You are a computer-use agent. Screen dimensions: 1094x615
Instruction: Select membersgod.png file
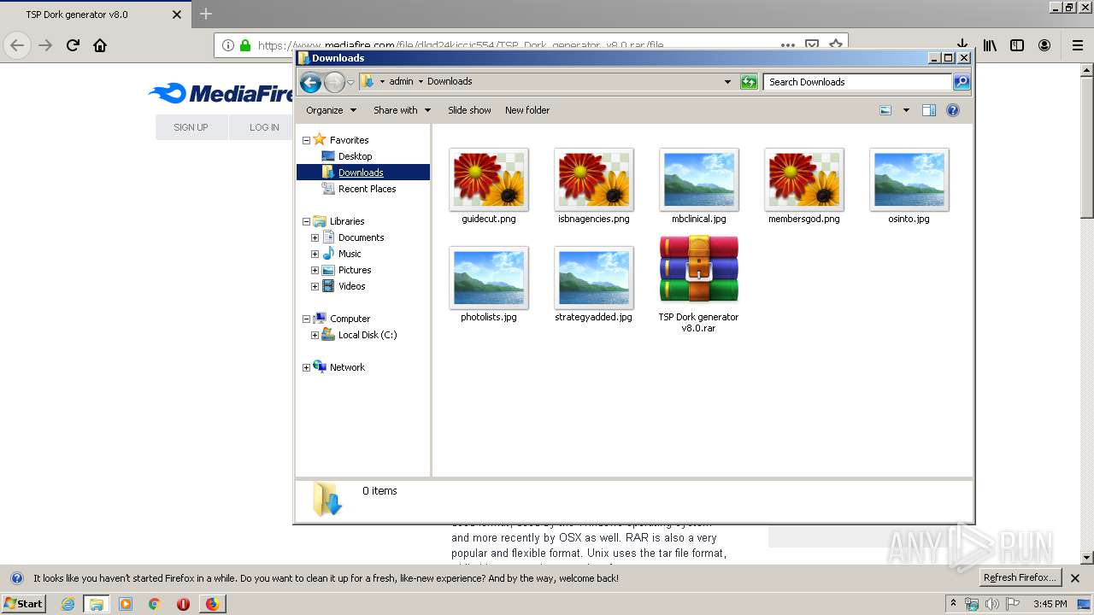pos(804,186)
